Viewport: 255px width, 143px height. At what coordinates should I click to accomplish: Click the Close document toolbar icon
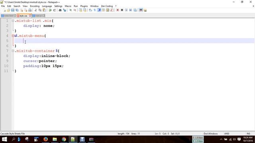[21, 10]
